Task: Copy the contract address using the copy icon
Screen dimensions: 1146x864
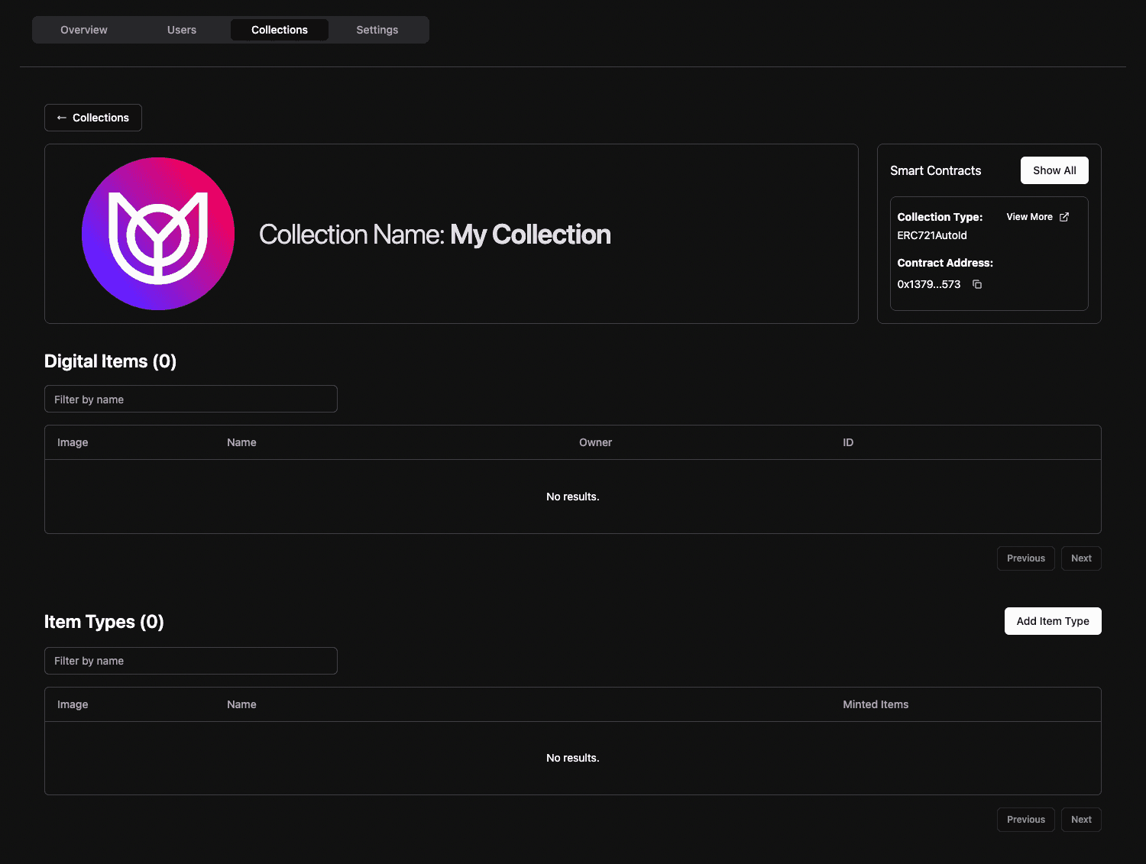Action: point(977,284)
